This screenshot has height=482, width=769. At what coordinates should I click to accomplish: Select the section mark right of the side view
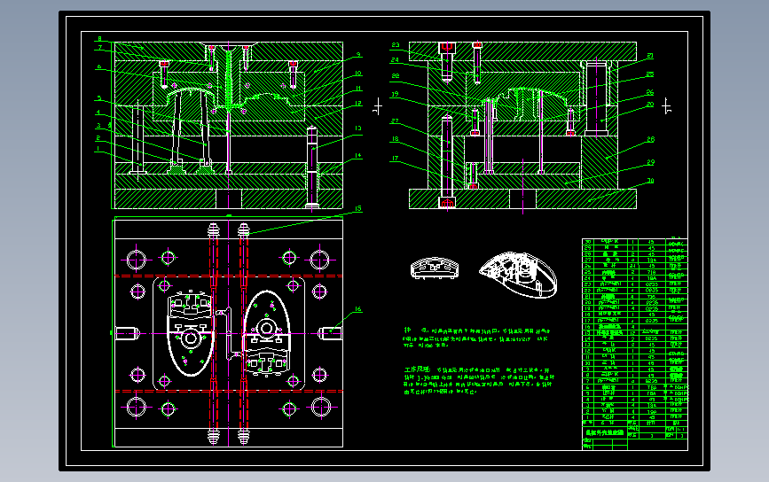(x=666, y=105)
